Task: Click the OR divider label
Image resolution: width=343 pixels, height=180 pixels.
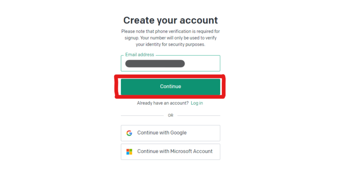Action: pyautogui.click(x=170, y=115)
